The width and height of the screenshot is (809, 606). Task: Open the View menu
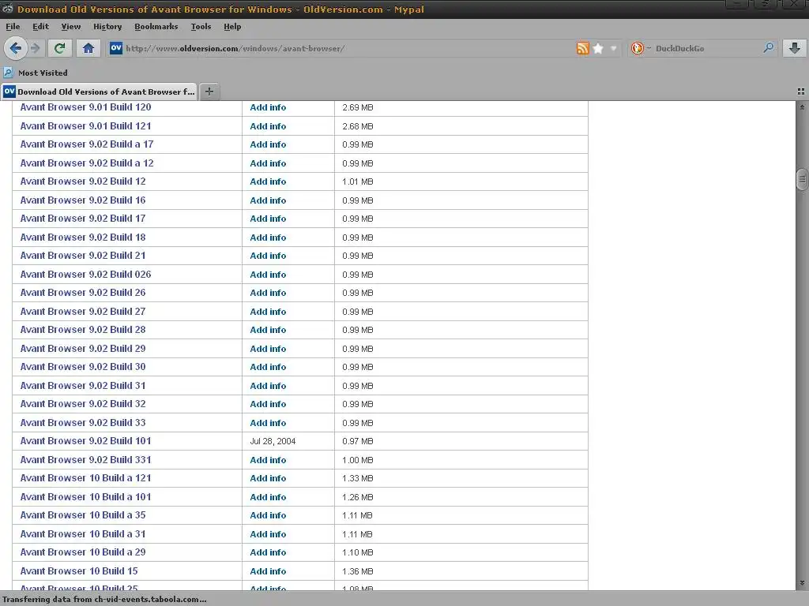point(70,26)
